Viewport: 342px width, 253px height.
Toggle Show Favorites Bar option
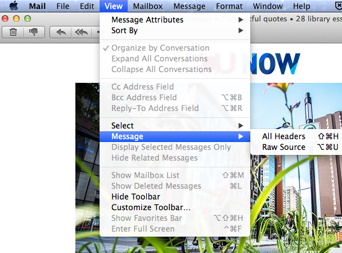[146, 218]
